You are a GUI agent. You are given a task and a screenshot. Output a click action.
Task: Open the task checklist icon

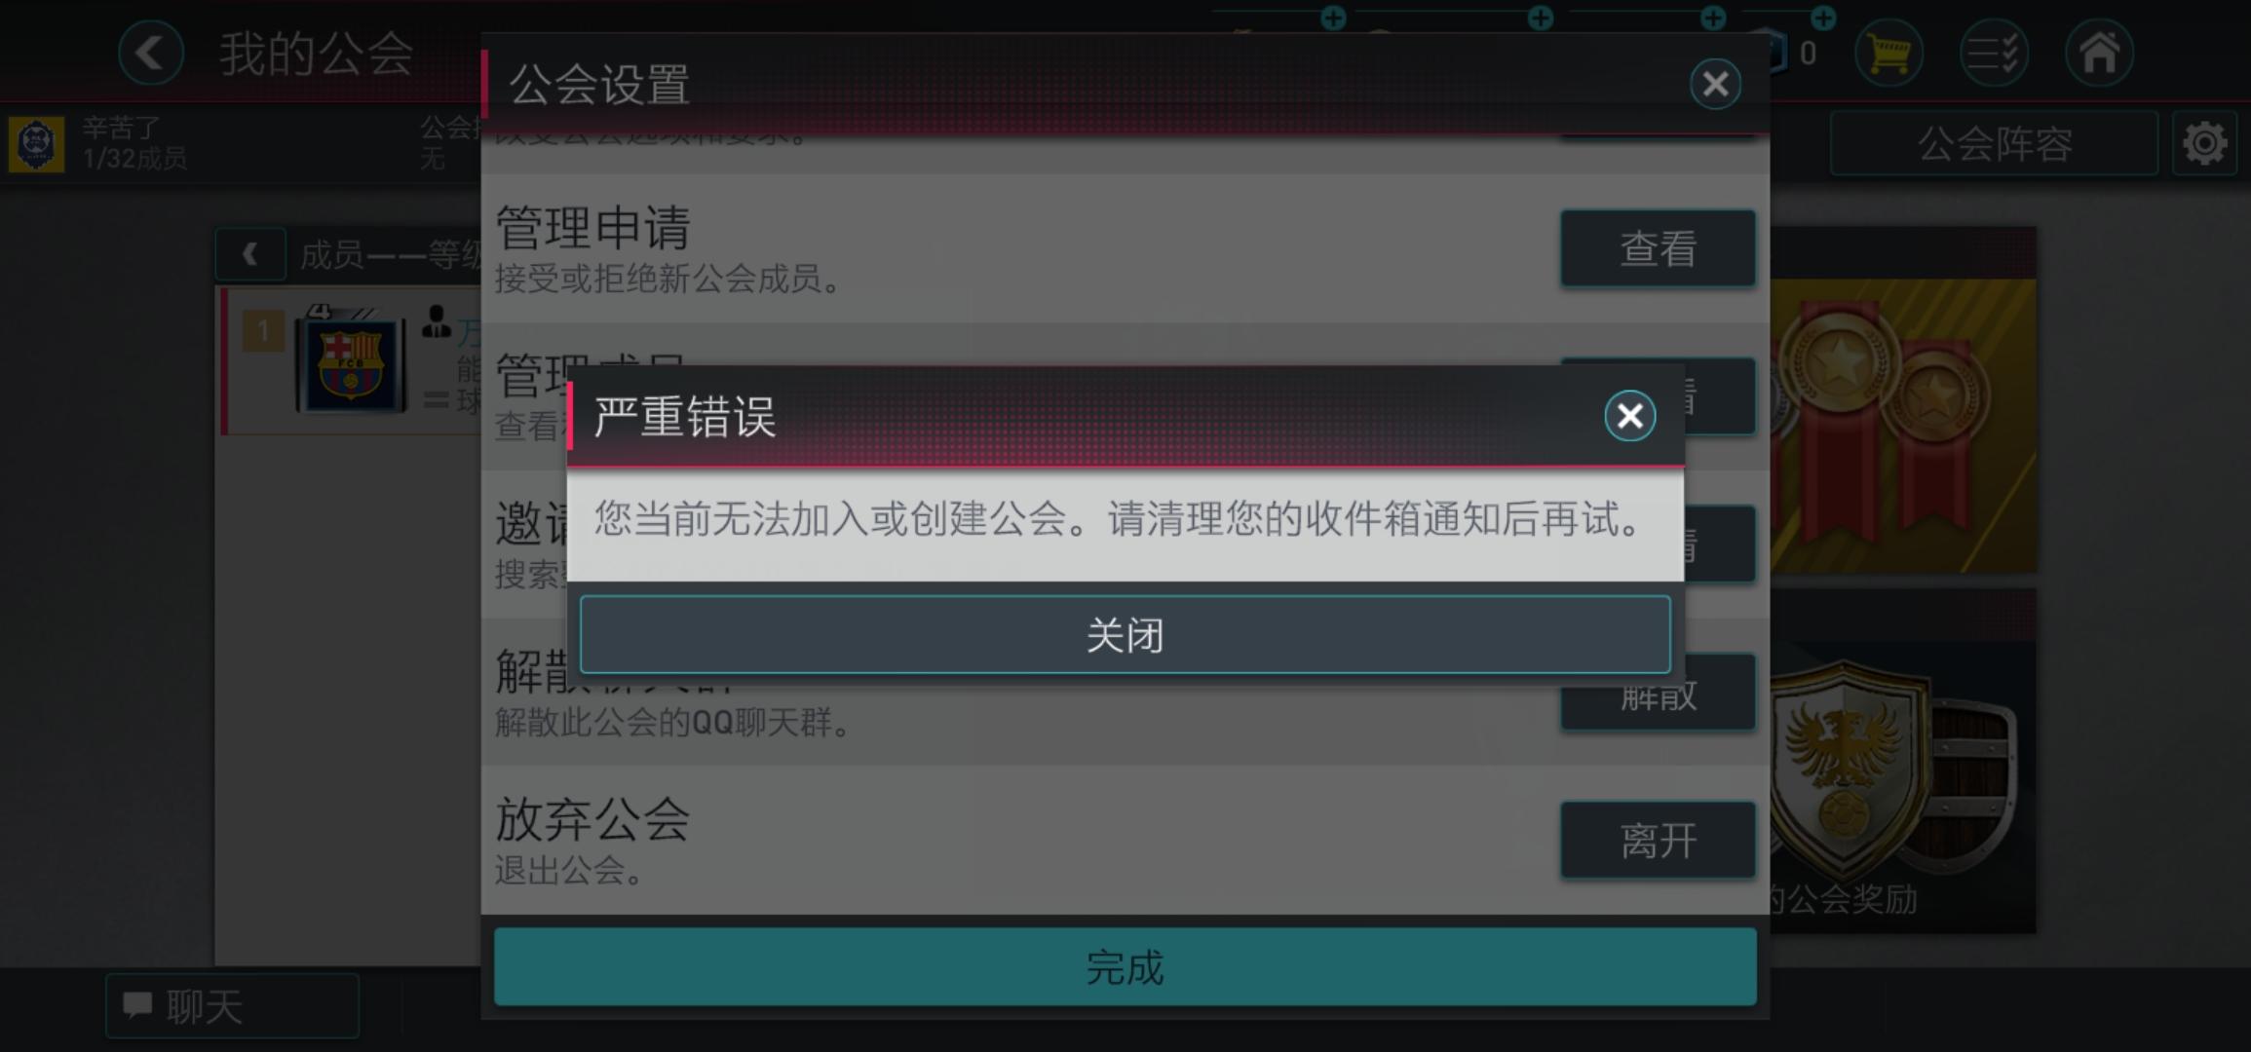pyautogui.click(x=1993, y=53)
